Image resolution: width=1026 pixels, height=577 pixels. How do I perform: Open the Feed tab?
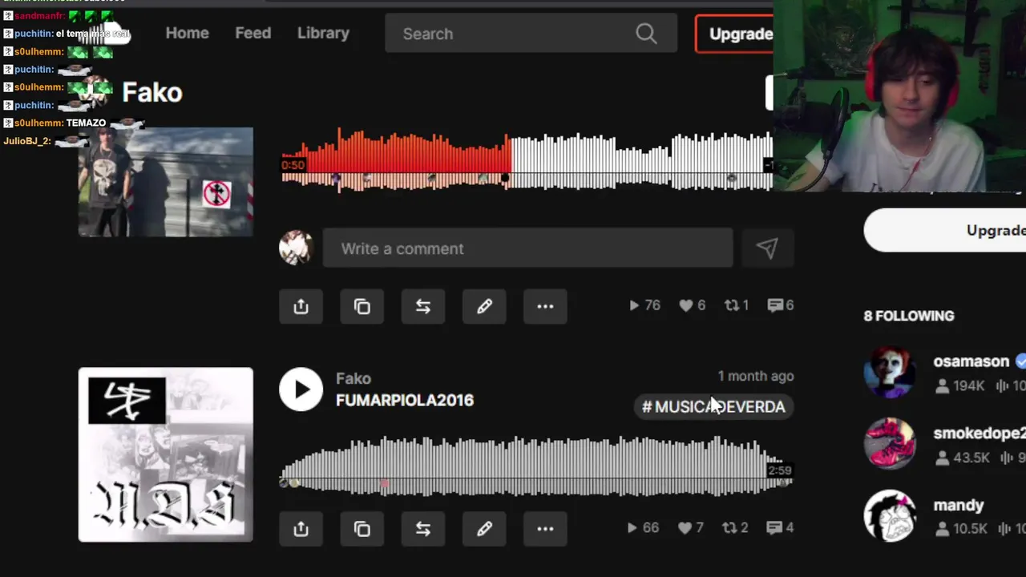coord(252,33)
